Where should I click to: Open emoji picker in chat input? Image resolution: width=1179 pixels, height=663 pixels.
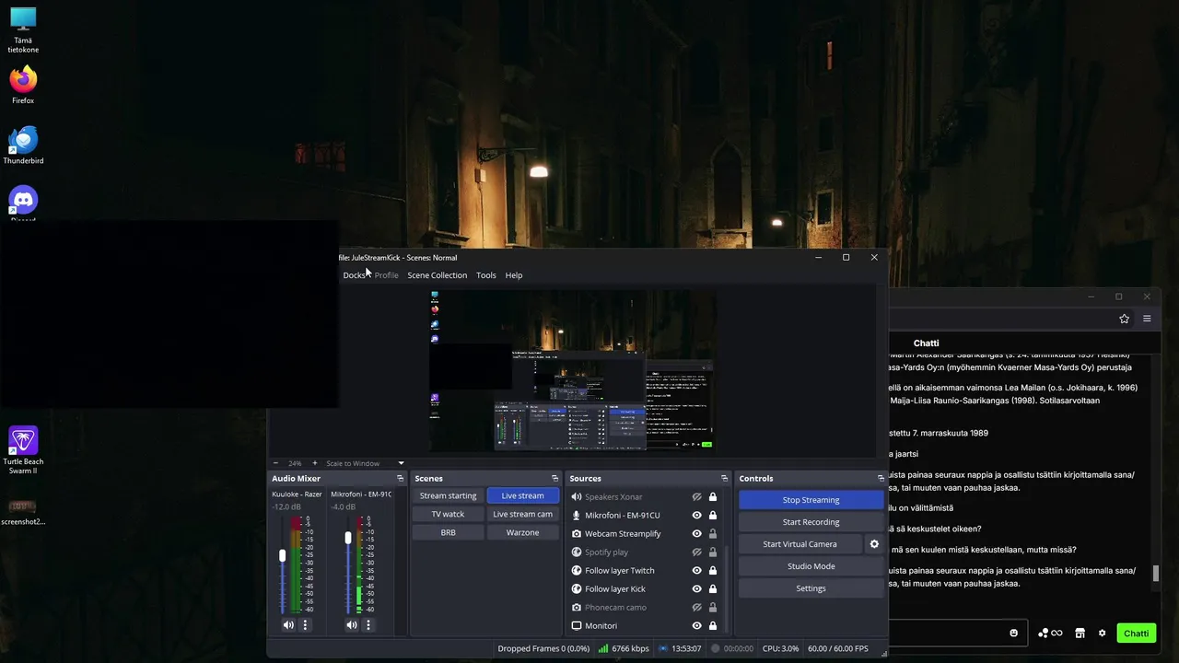[x=1013, y=634]
